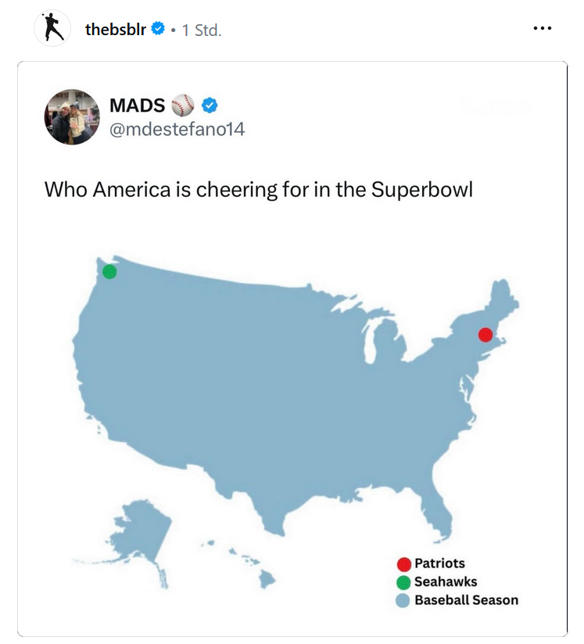This screenshot has height=644, width=584.
Task: Open thebsblr profile avatar
Action: coord(53,30)
